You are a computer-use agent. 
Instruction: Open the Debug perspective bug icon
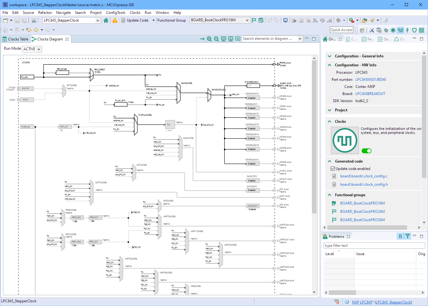pos(386,30)
